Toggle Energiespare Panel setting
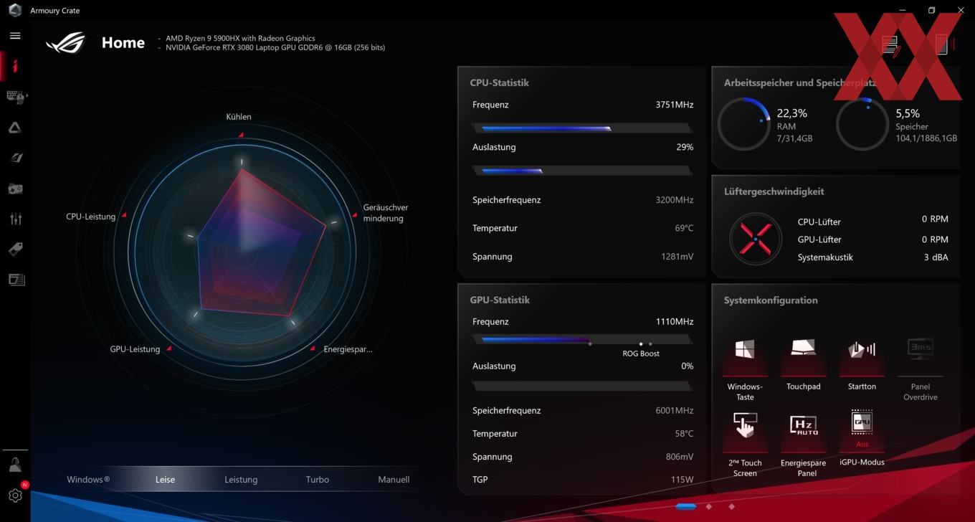The height and width of the screenshot is (522, 975). point(803,445)
